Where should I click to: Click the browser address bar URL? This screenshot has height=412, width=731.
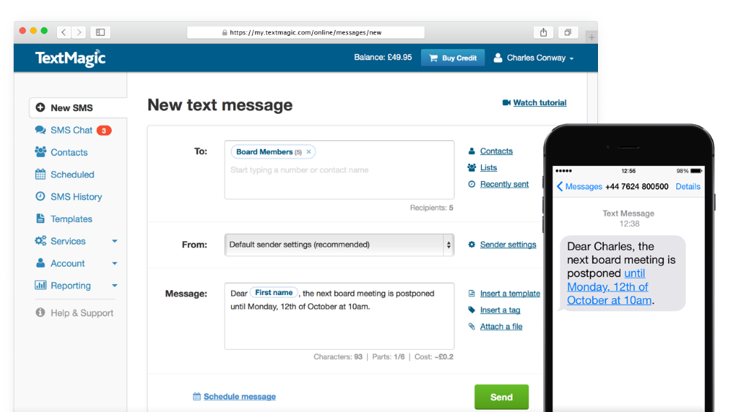tap(306, 32)
